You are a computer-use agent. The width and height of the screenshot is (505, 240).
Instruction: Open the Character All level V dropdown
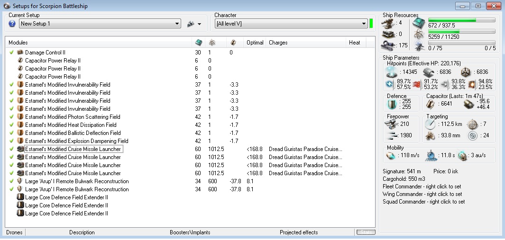click(291, 24)
